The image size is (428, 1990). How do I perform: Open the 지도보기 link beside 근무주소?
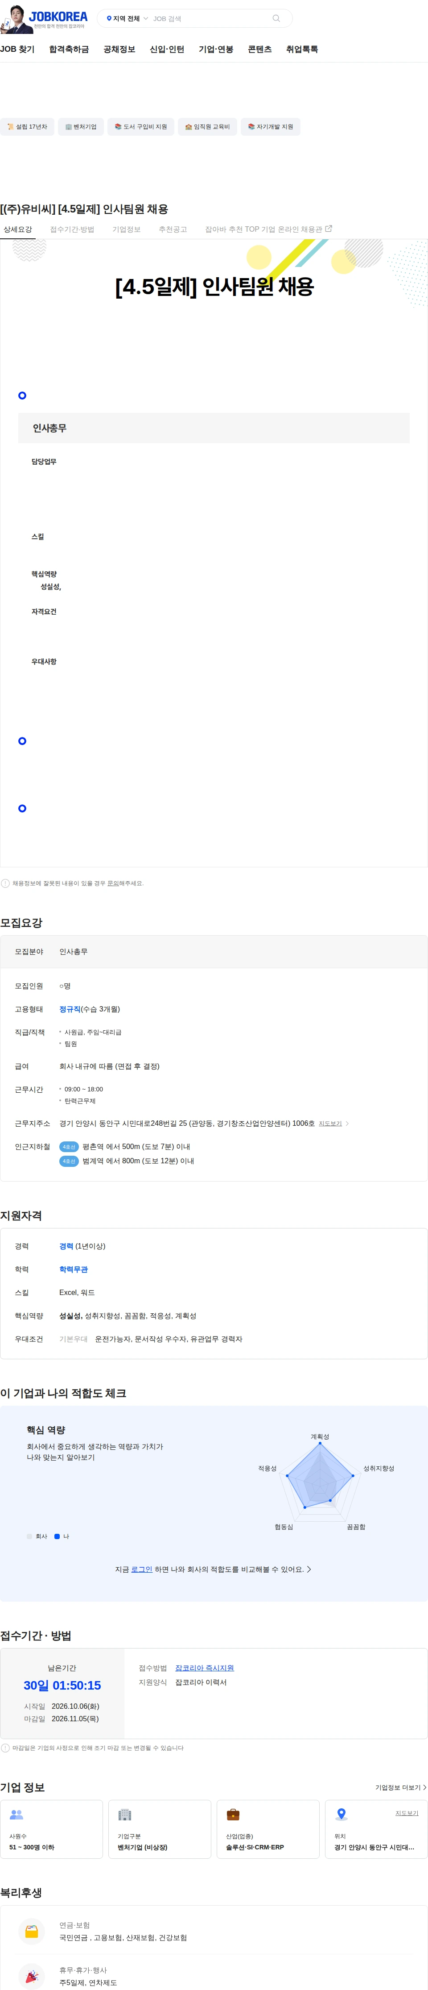[330, 1123]
